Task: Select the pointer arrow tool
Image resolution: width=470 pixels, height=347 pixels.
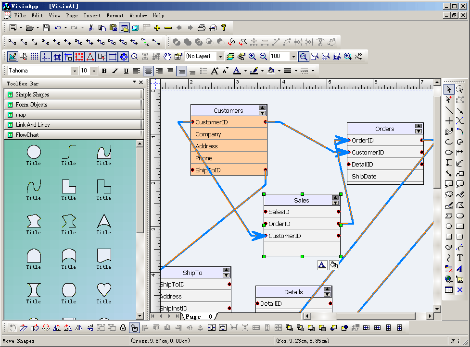Action: click(x=448, y=89)
